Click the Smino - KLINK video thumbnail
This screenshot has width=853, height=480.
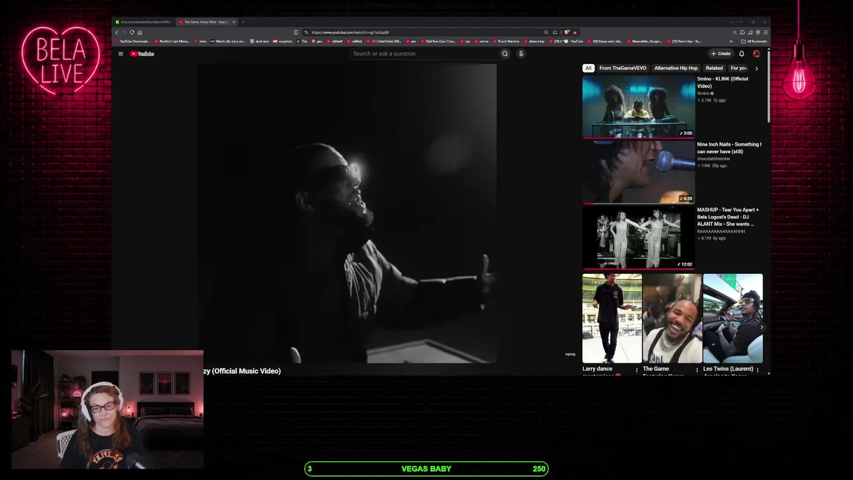tap(638, 106)
